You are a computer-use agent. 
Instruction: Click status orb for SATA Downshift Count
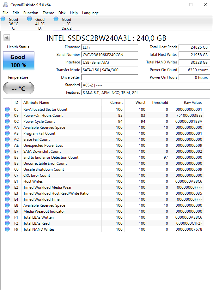[7, 151]
